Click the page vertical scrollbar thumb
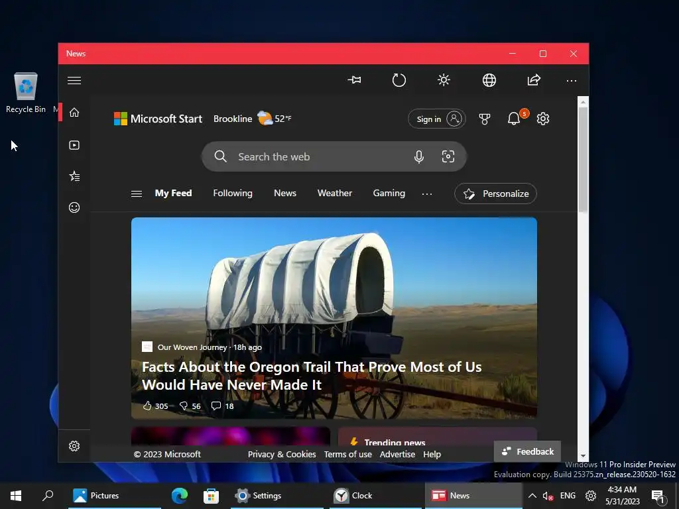 coord(583,159)
